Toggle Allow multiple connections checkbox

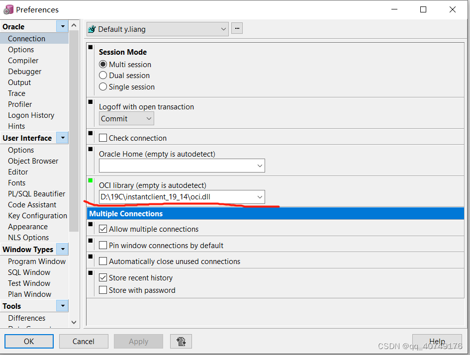pyautogui.click(x=103, y=229)
